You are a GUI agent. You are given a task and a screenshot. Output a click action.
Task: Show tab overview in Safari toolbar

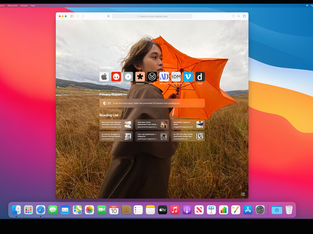pyautogui.click(x=244, y=16)
